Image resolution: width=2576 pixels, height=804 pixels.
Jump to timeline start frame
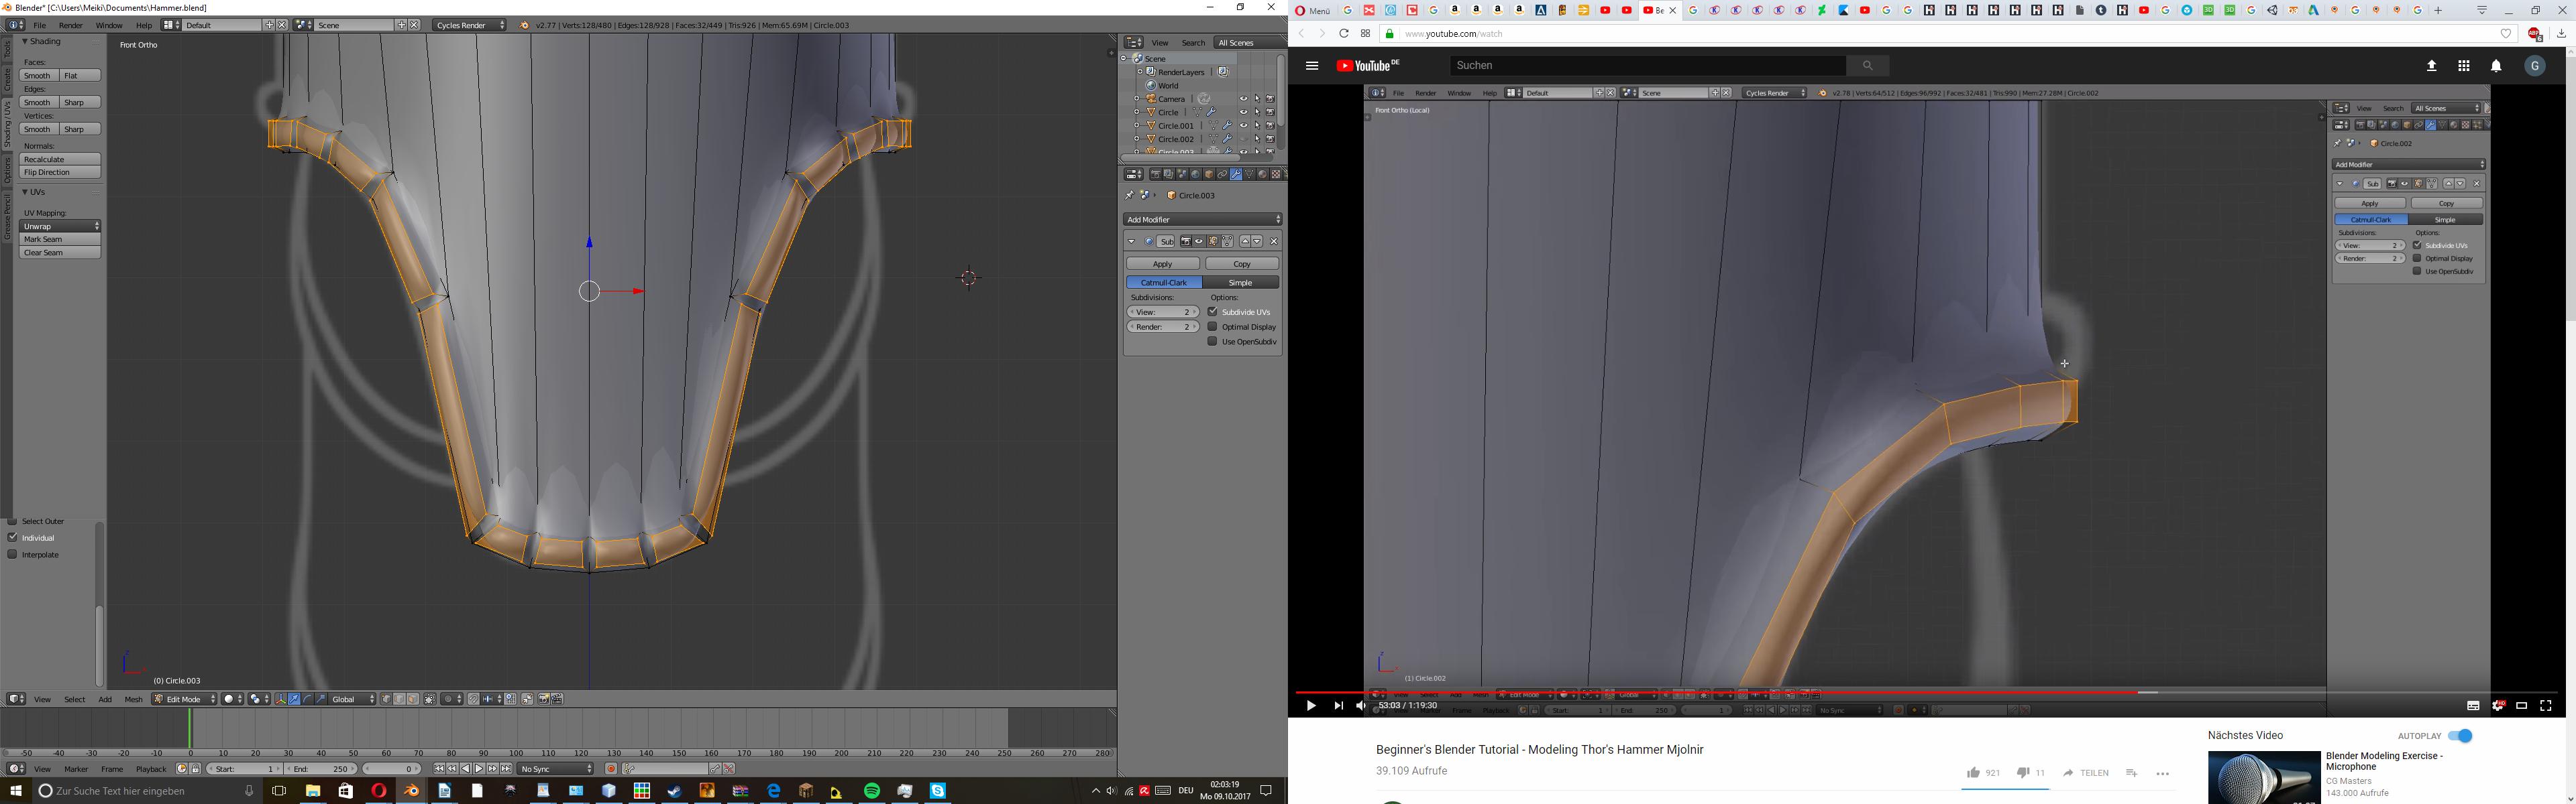point(439,769)
